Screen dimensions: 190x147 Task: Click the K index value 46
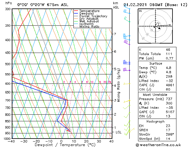click(168, 50)
